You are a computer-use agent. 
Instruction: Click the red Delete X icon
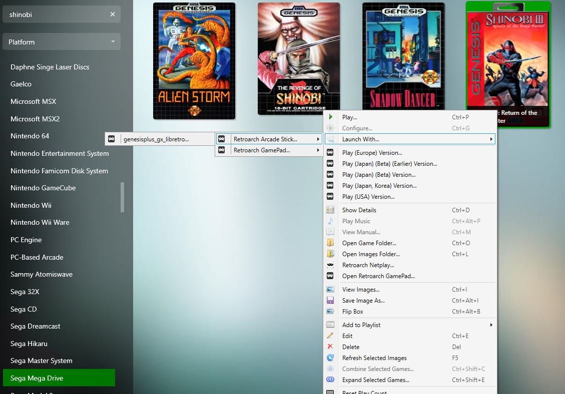pyautogui.click(x=330, y=347)
